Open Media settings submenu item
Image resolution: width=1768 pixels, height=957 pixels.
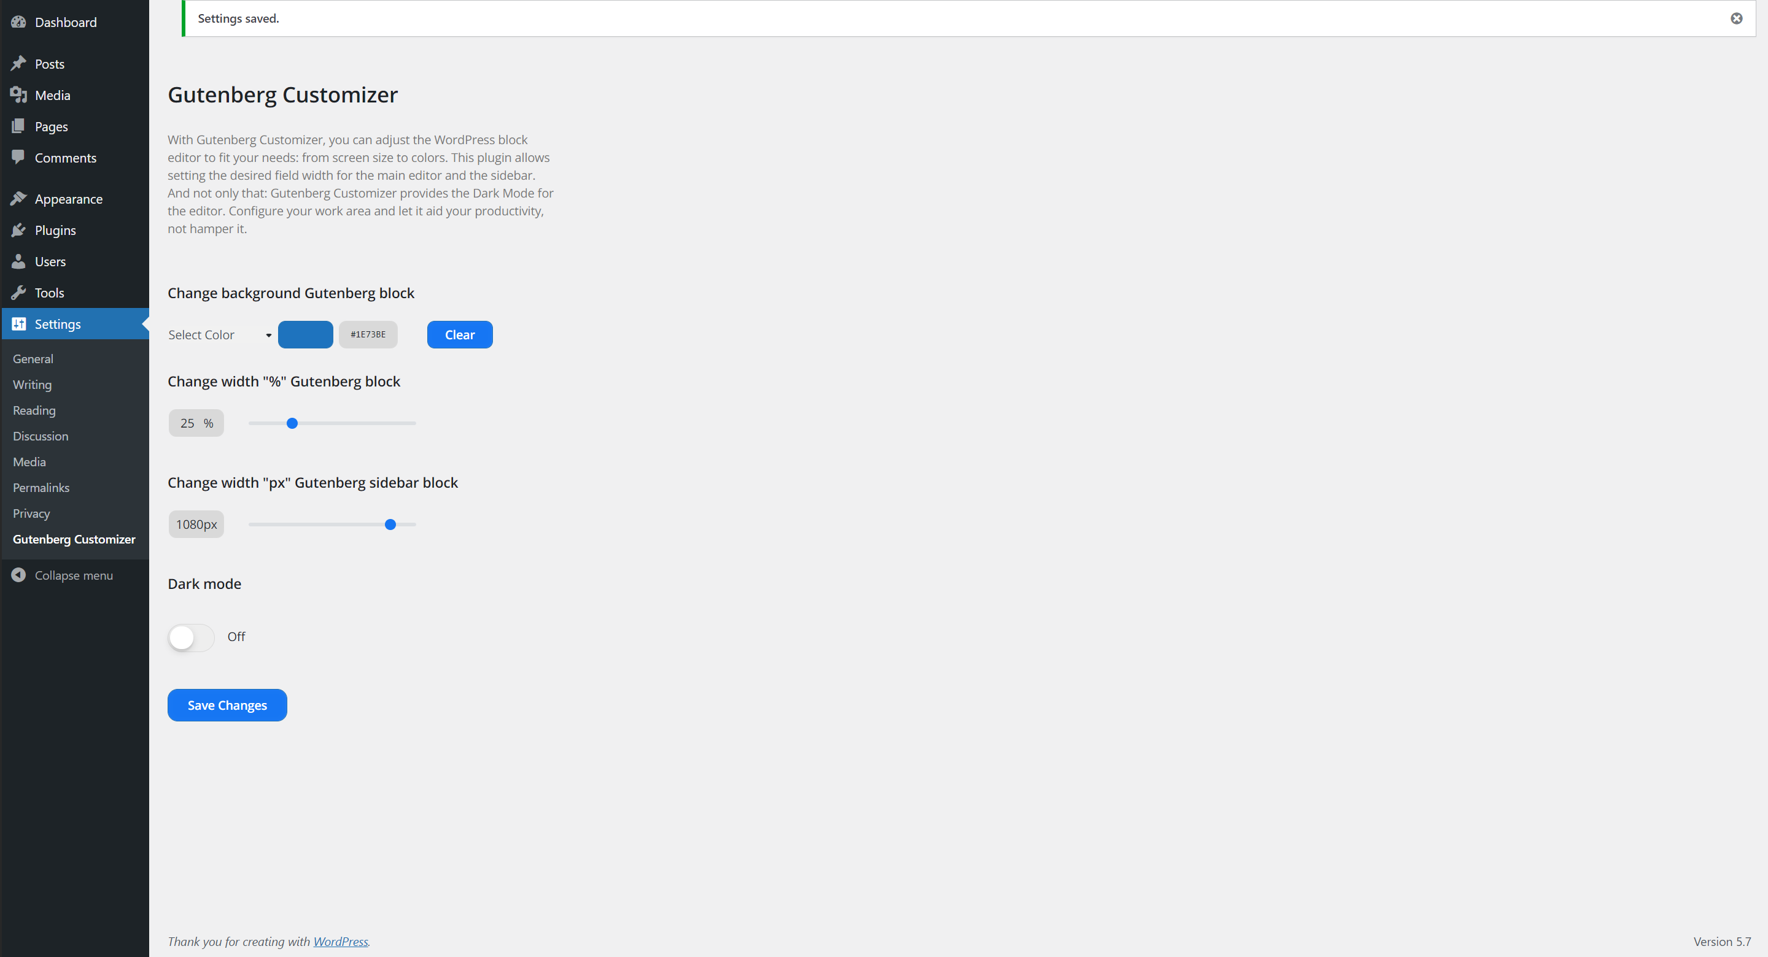(x=29, y=462)
